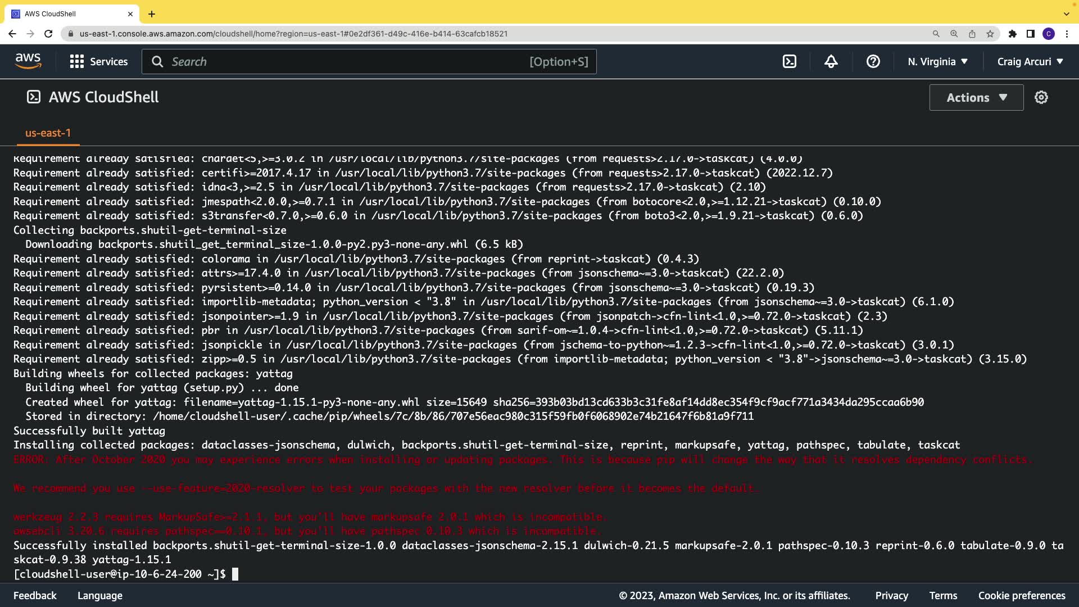Expand the N. Virginia region dropdown
This screenshot has width=1079, height=607.
click(937, 62)
